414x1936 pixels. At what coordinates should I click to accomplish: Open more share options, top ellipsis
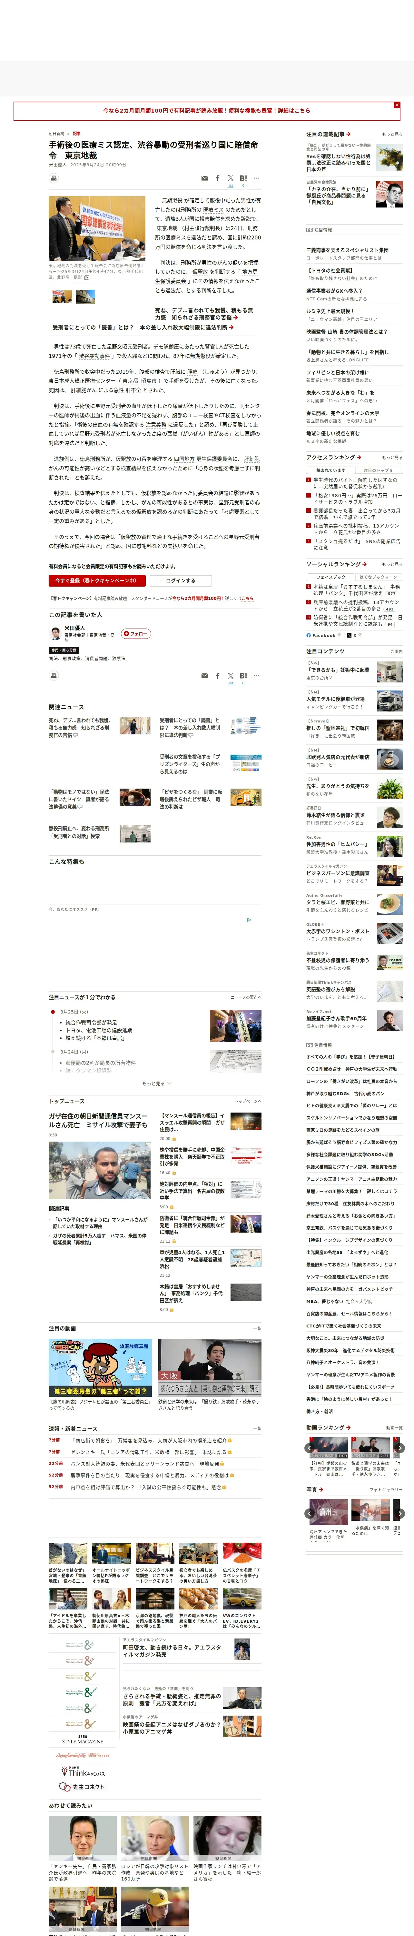[x=256, y=178]
